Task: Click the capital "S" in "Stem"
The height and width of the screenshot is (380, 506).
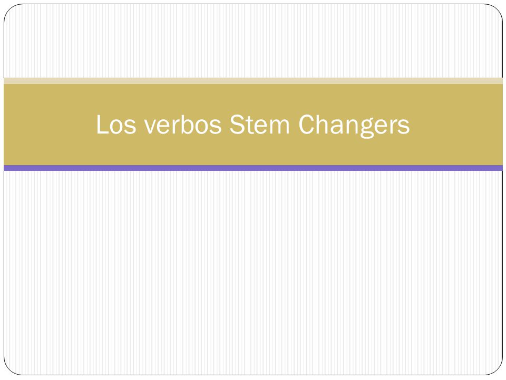Action: coord(238,125)
